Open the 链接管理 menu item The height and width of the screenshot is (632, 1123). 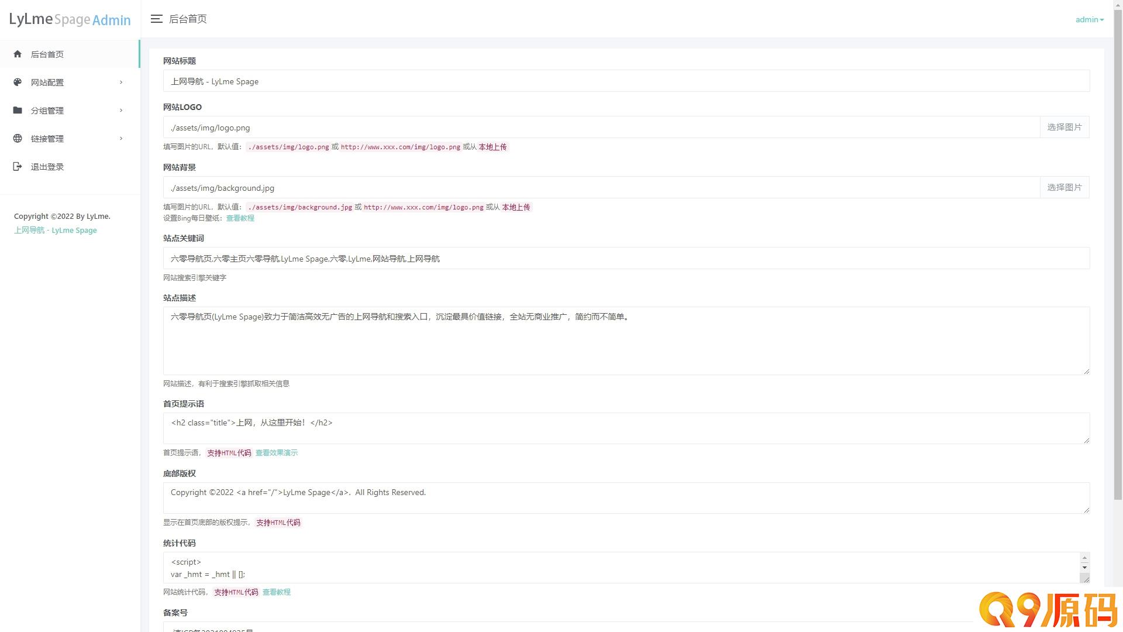click(x=70, y=138)
